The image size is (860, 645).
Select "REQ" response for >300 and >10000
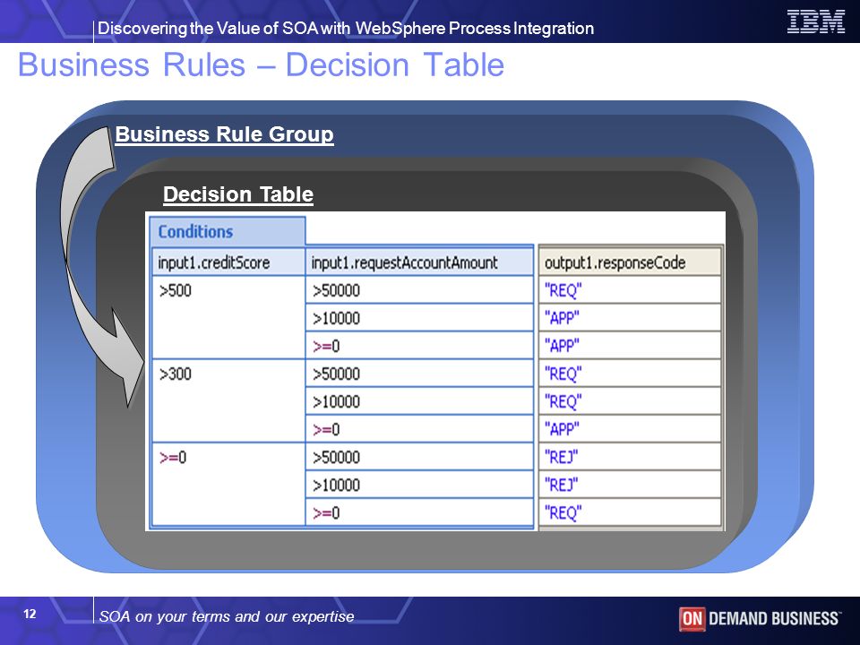coord(630,401)
